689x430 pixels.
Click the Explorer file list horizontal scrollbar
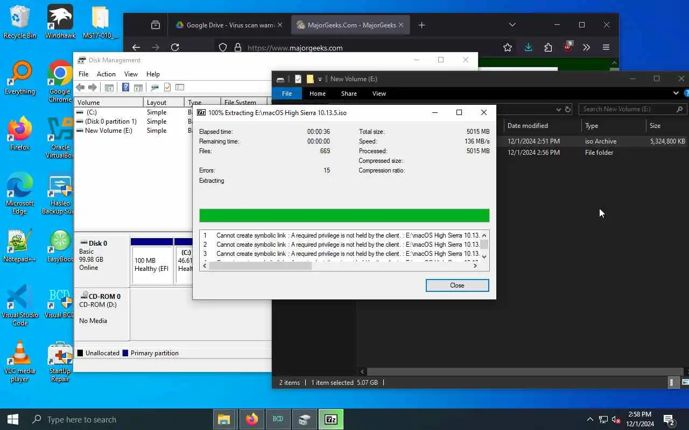(525, 371)
